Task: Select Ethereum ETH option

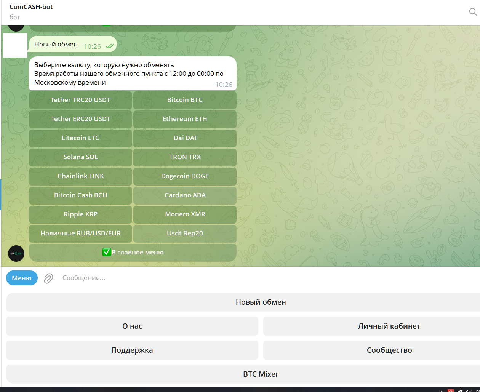Action: pos(185,119)
